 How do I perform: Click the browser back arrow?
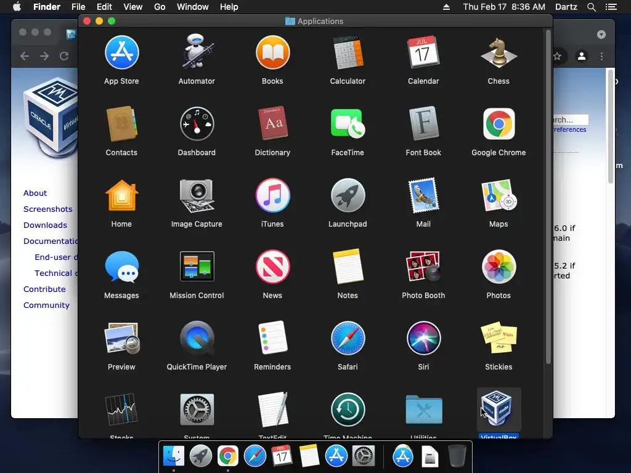click(25, 56)
